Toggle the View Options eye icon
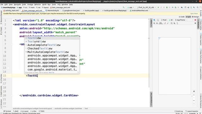This screenshot has height=114, width=202. point(154,23)
